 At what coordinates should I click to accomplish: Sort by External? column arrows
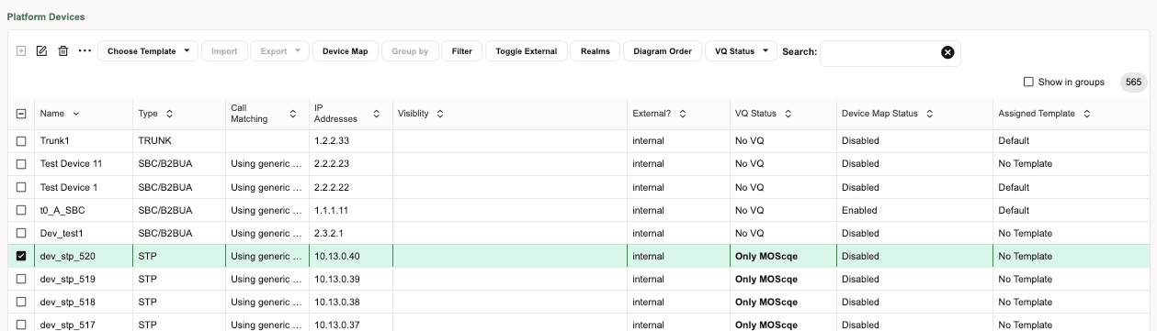coord(683,114)
